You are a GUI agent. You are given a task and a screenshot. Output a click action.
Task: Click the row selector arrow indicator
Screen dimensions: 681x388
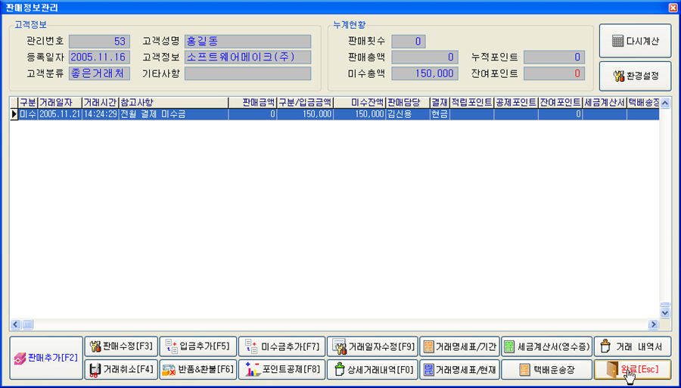(x=14, y=114)
